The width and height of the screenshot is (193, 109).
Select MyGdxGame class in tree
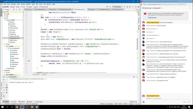pos(15,62)
